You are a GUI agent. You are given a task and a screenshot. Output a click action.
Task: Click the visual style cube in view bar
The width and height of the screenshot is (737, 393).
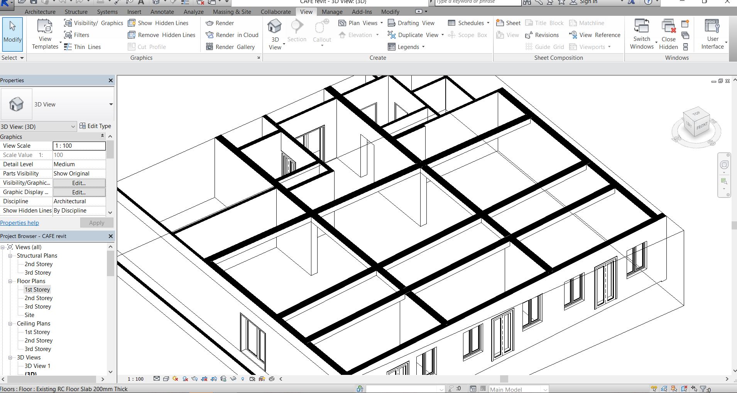click(x=166, y=379)
